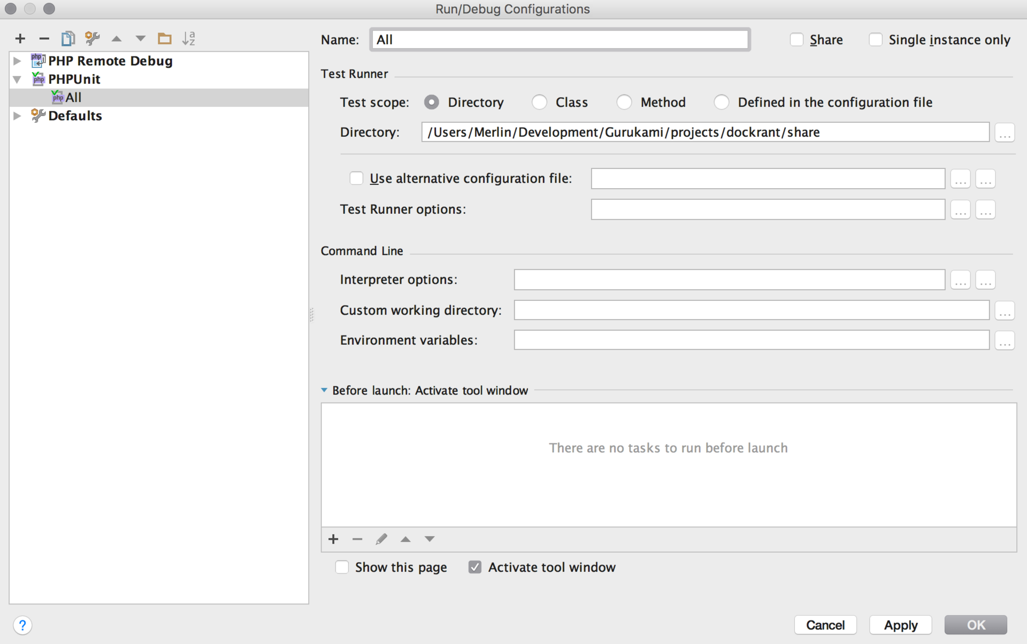The width and height of the screenshot is (1027, 644).
Task: Click the PHP Remote Debug type icon
Action: click(38, 60)
